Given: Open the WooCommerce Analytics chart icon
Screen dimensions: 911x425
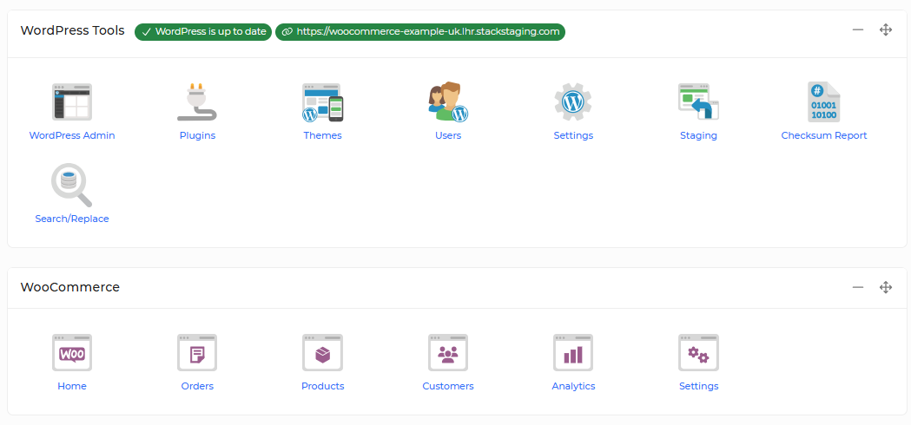Looking at the screenshot, I should 573,352.
